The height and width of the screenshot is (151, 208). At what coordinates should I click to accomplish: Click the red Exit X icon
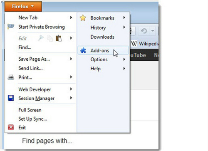click(11, 127)
